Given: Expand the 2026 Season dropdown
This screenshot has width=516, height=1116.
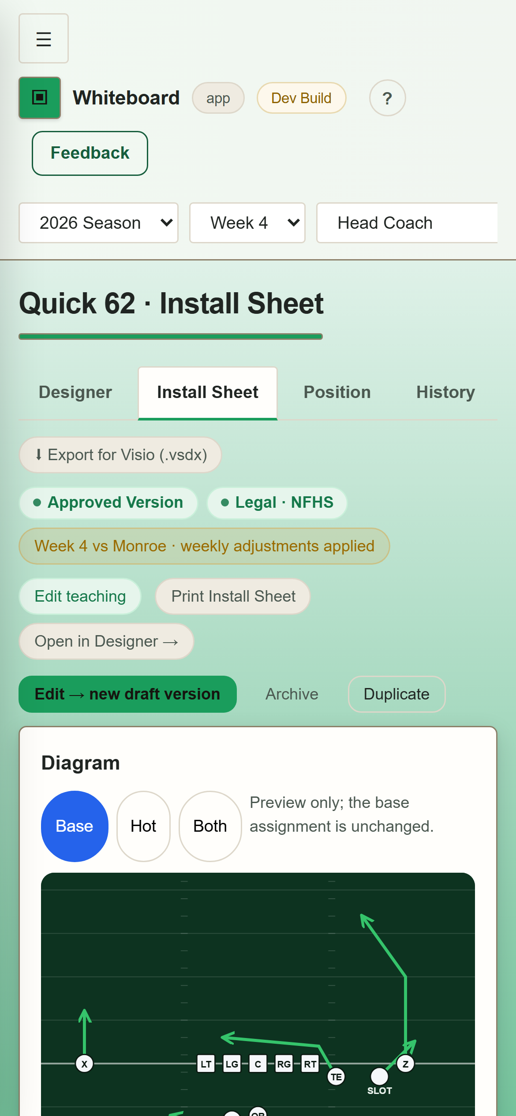Looking at the screenshot, I should 98,223.
